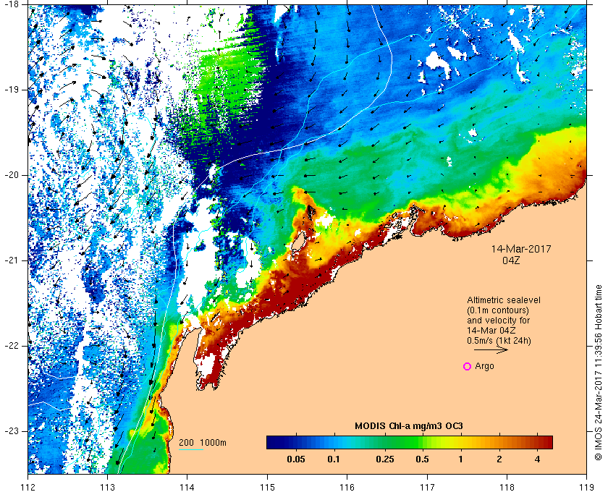608x492 pixels.
Task: Pick the dark blue end of colorbar
Action: point(274,442)
